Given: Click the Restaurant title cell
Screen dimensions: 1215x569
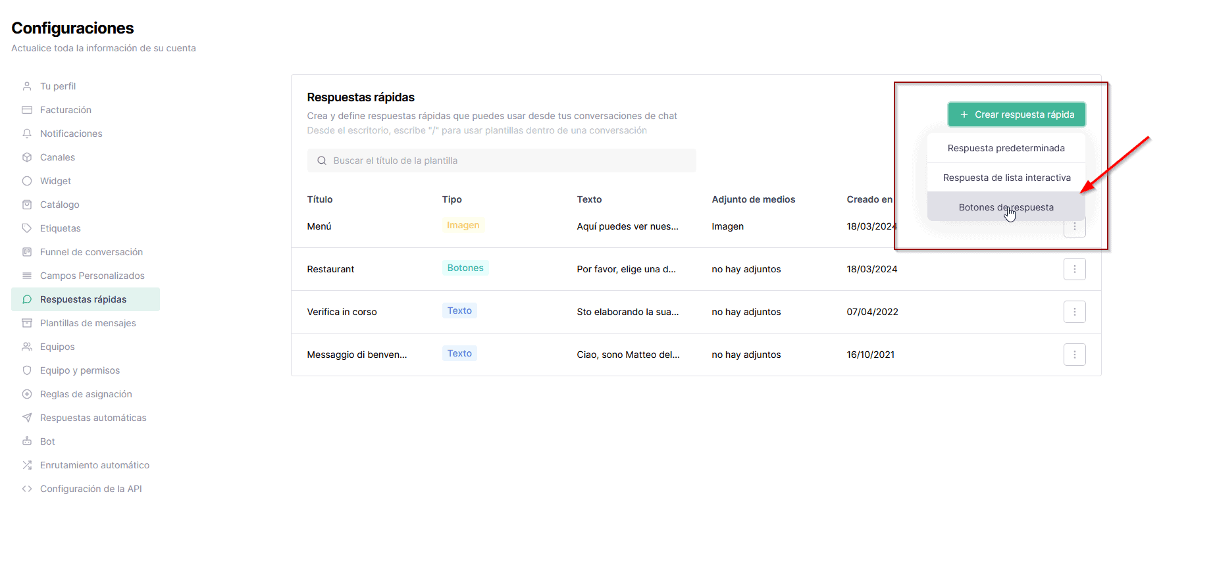Looking at the screenshot, I should (x=330, y=269).
